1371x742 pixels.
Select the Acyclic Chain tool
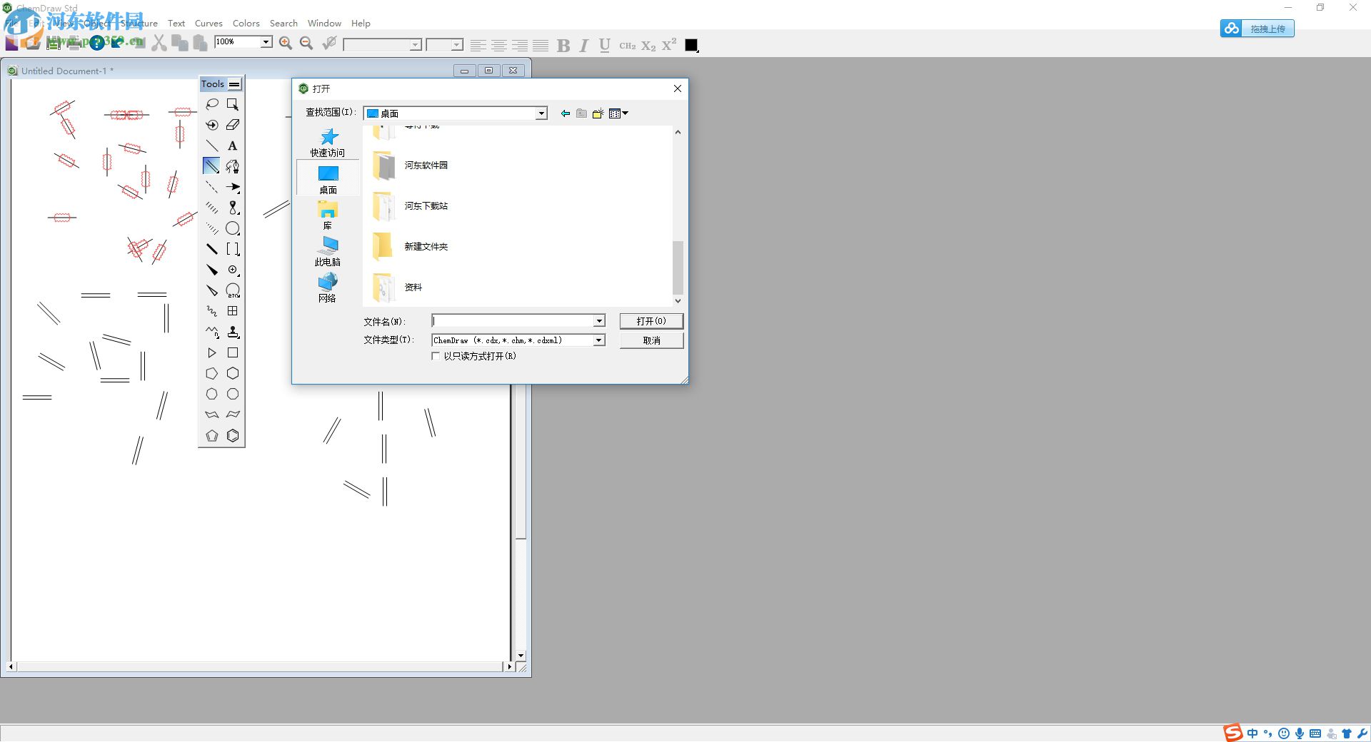pos(212,332)
